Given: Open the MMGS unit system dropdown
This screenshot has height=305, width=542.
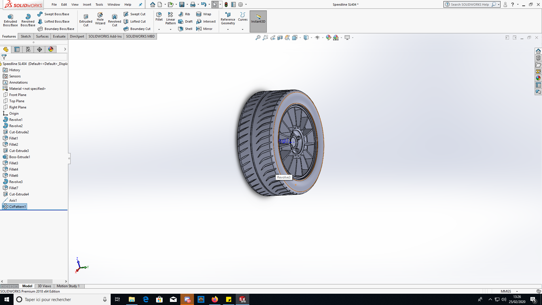Looking at the screenshot, I should pos(517,291).
